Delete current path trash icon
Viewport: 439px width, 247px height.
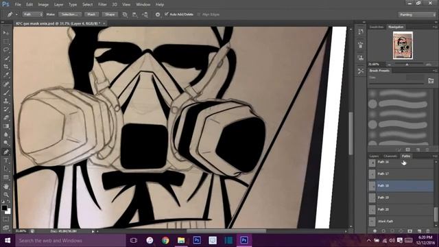tap(428, 231)
